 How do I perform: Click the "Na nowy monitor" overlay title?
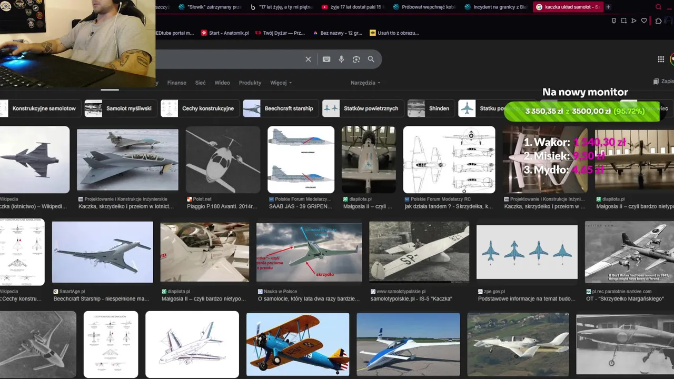585,92
